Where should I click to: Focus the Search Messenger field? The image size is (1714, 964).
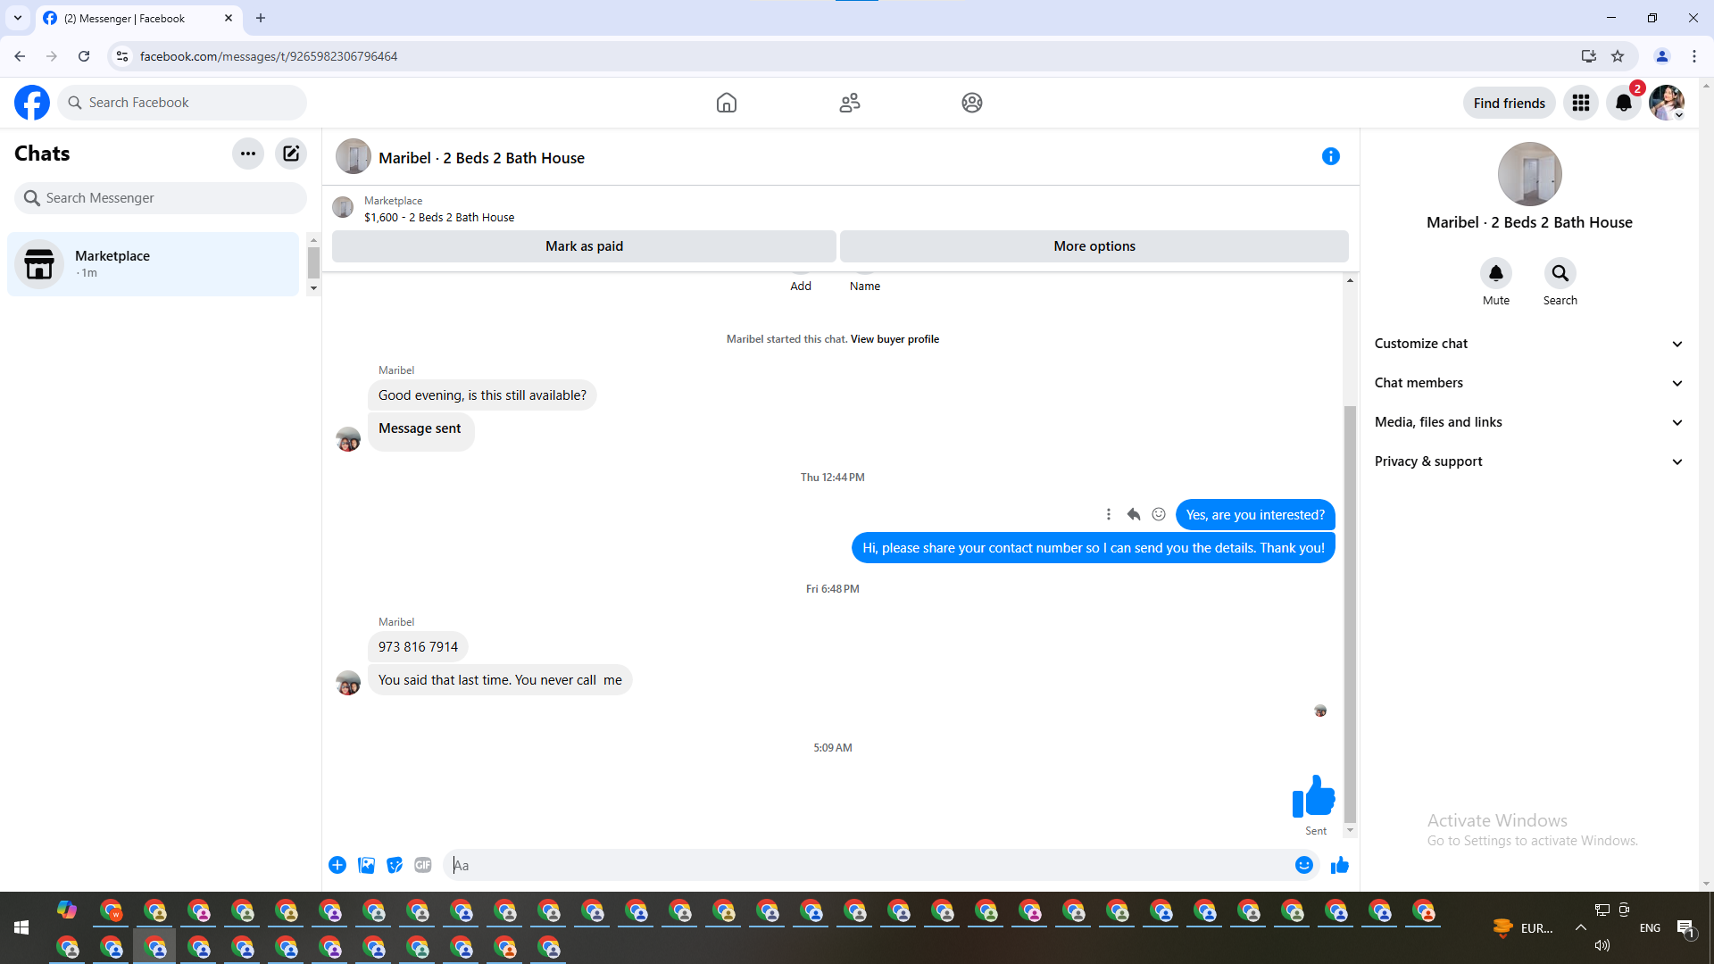[x=161, y=198]
